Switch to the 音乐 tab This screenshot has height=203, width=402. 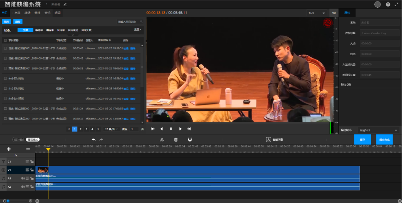[x=47, y=13]
